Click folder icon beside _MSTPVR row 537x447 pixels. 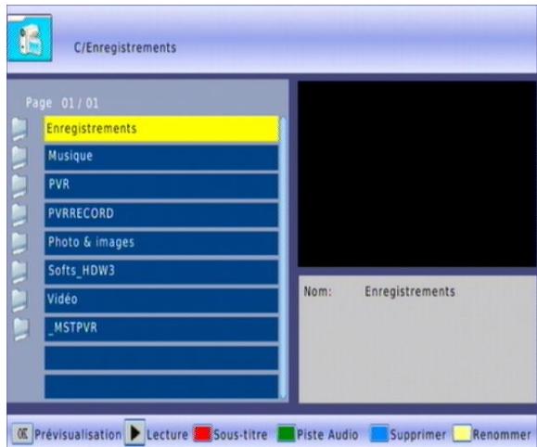(21, 329)
